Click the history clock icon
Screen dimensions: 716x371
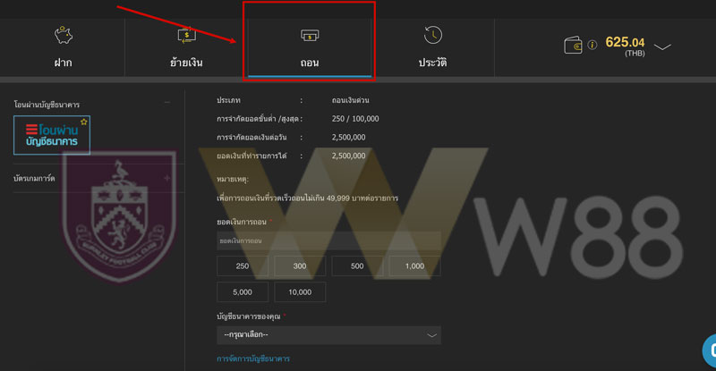click(x=432, y=35)
